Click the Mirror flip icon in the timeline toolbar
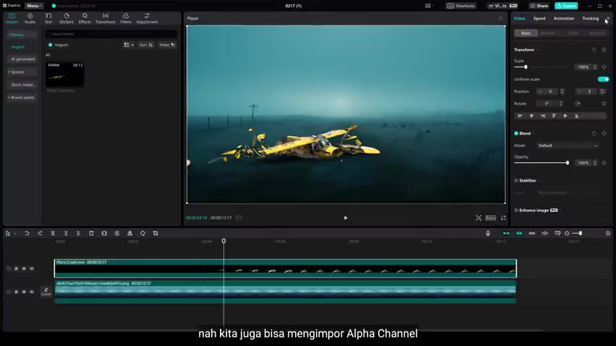 [x=130, y=234]
